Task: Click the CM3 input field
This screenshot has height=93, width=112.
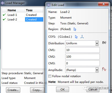Action: coord(82,63)
